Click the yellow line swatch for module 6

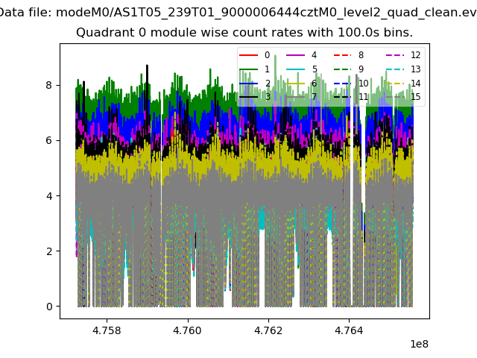(295, 84)
